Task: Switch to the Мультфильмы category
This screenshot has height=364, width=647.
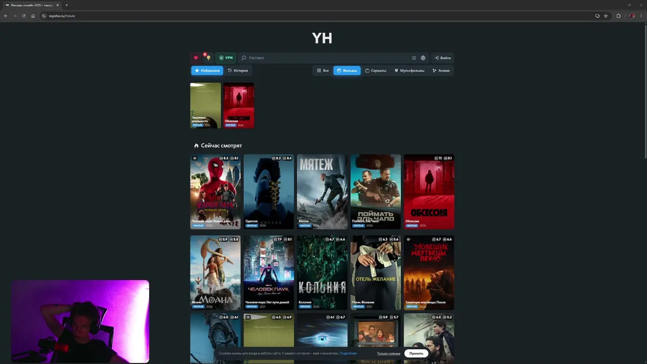Action: pos(409,71)
